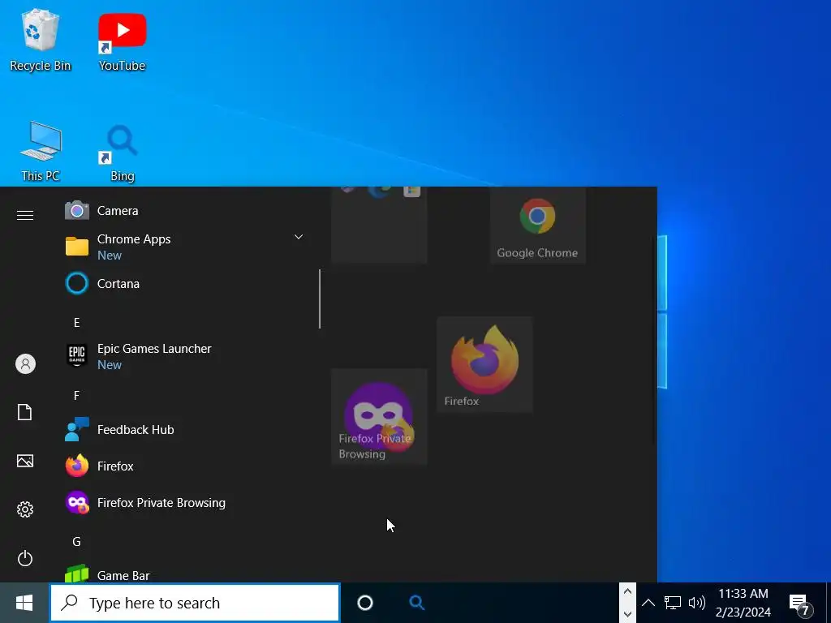Click taskbar toolbar scroll down arrow
Image resolution: width=831 pixels, height=623 pixels.
pyautogui.click(x=627, y=614)
